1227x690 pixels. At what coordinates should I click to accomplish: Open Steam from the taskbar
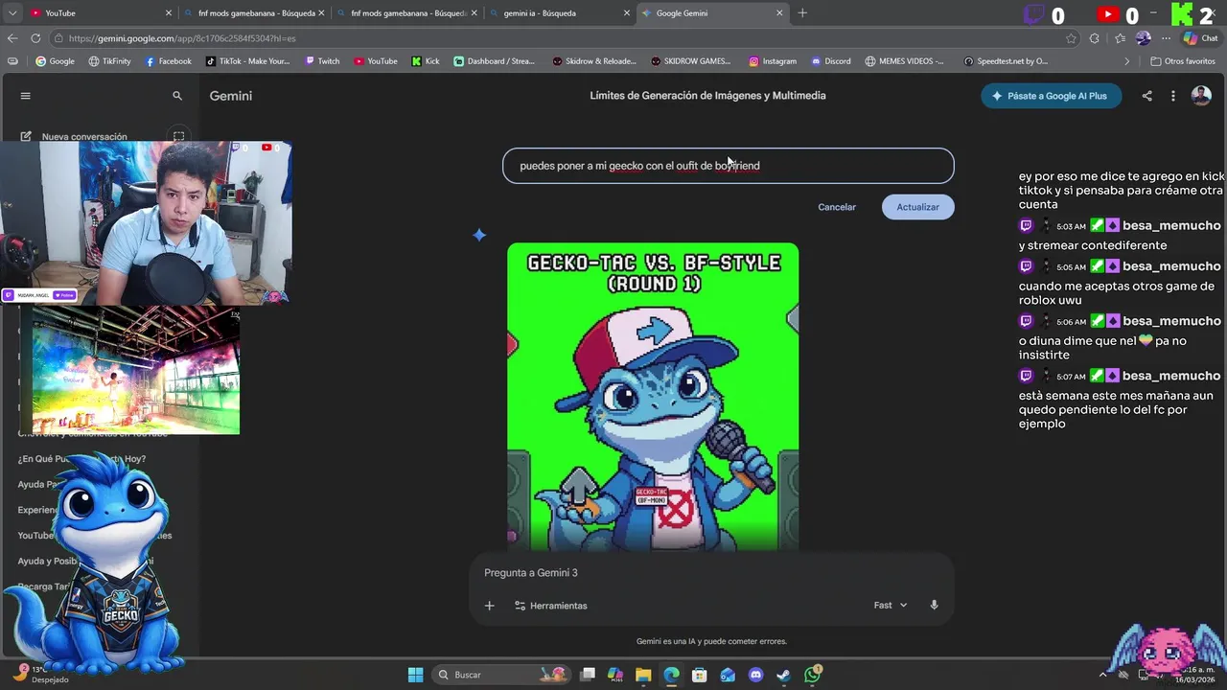point(784,675)
